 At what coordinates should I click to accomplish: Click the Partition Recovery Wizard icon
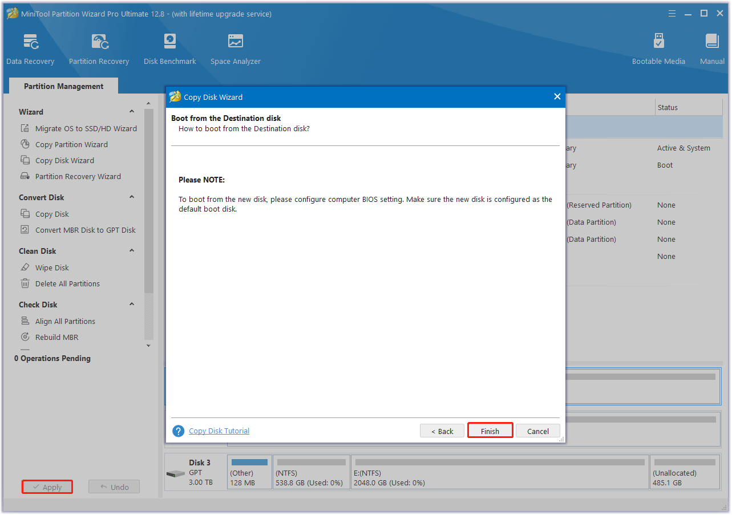click(25, 176)
